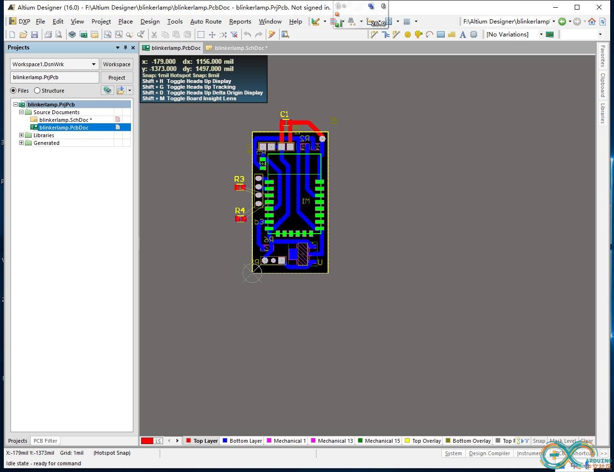The width and height of the screenshot is (614, 472).
Task: Click the Workspace button
Action: [117, 64]
